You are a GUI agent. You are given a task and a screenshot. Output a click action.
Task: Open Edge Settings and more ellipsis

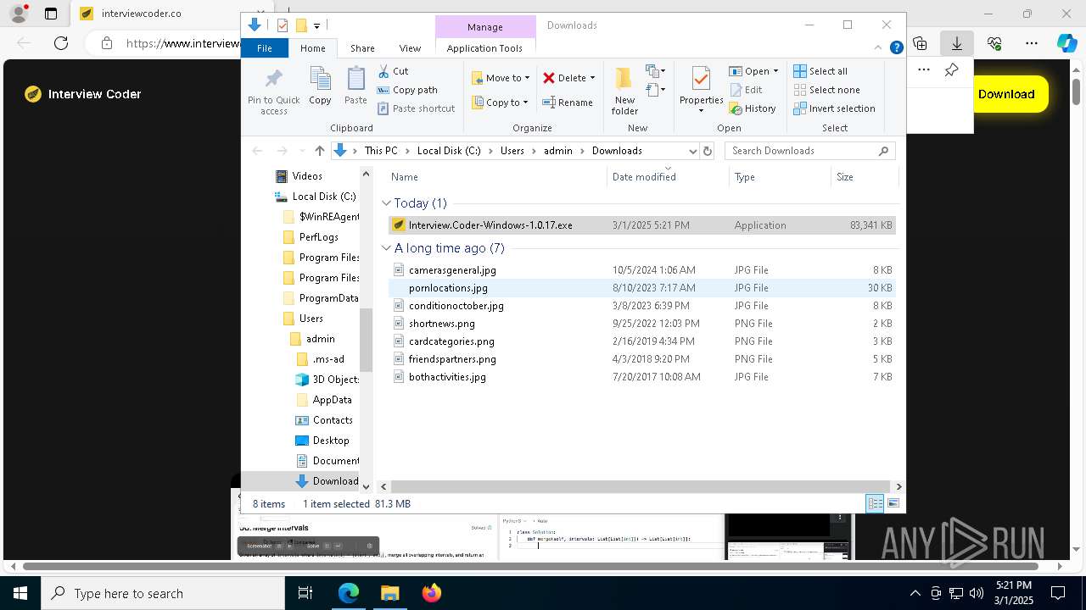tap(1031, 43)
